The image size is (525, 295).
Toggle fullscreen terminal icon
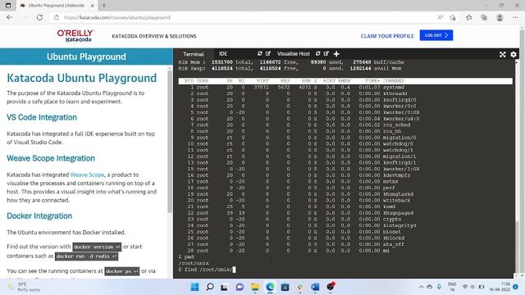pos(503,54)
